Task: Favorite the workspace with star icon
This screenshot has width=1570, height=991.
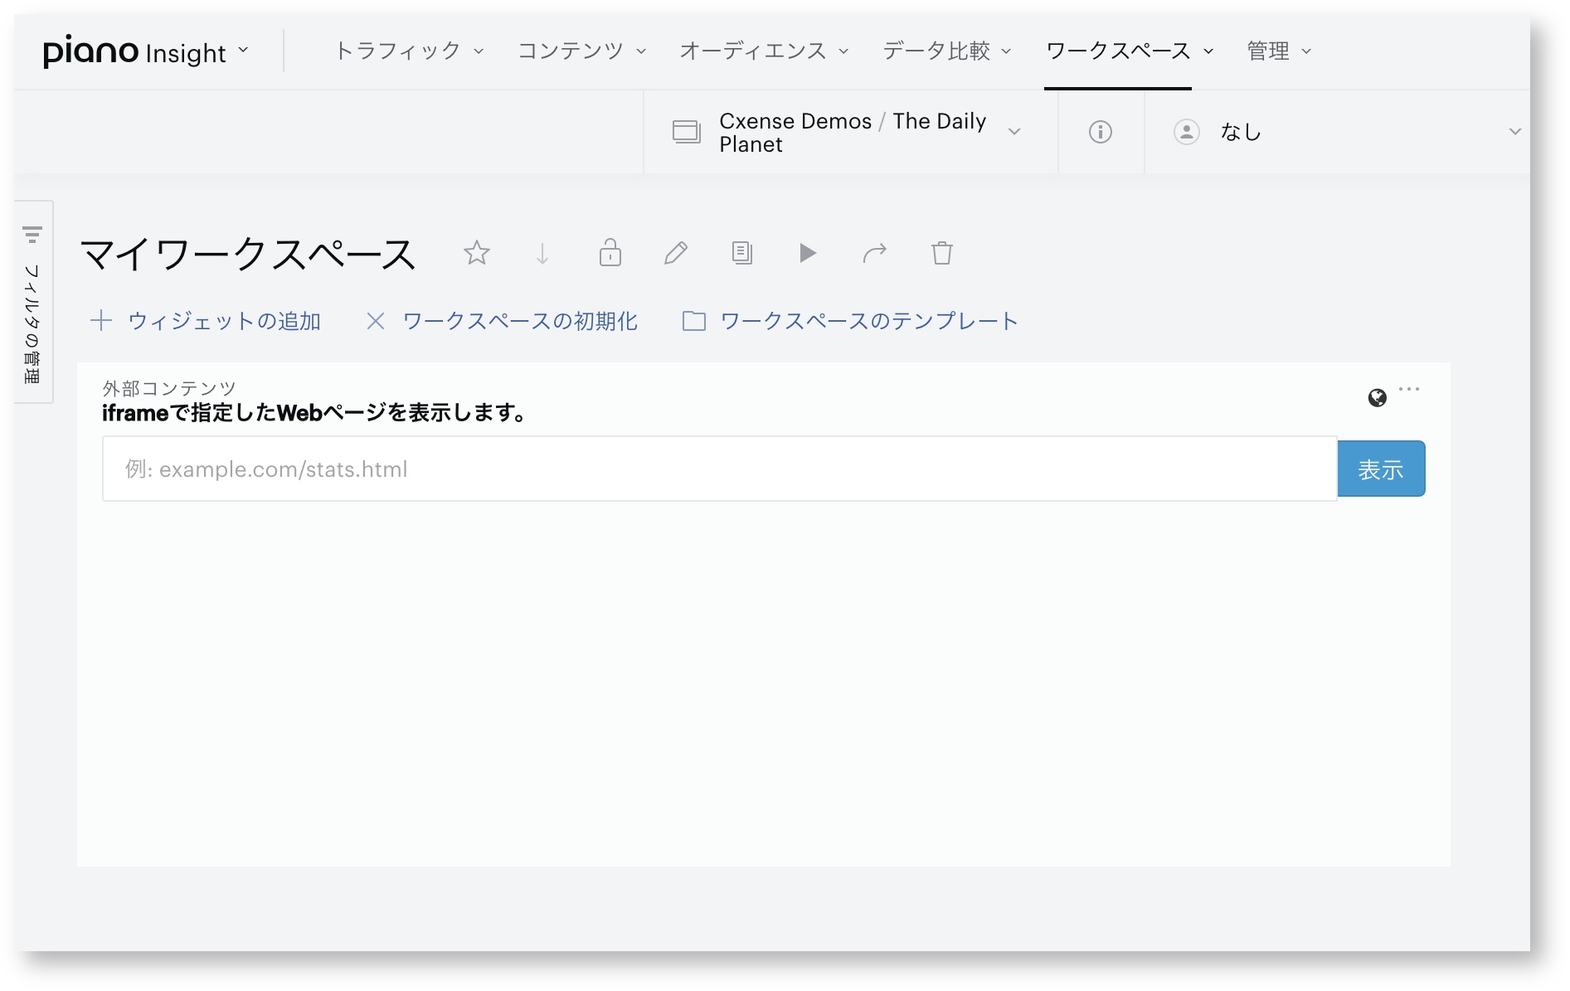Action: (x=477, y=253)
